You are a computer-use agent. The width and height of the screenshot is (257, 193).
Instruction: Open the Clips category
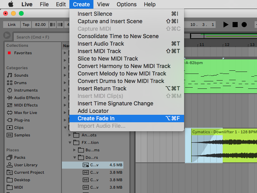[19, 128]
